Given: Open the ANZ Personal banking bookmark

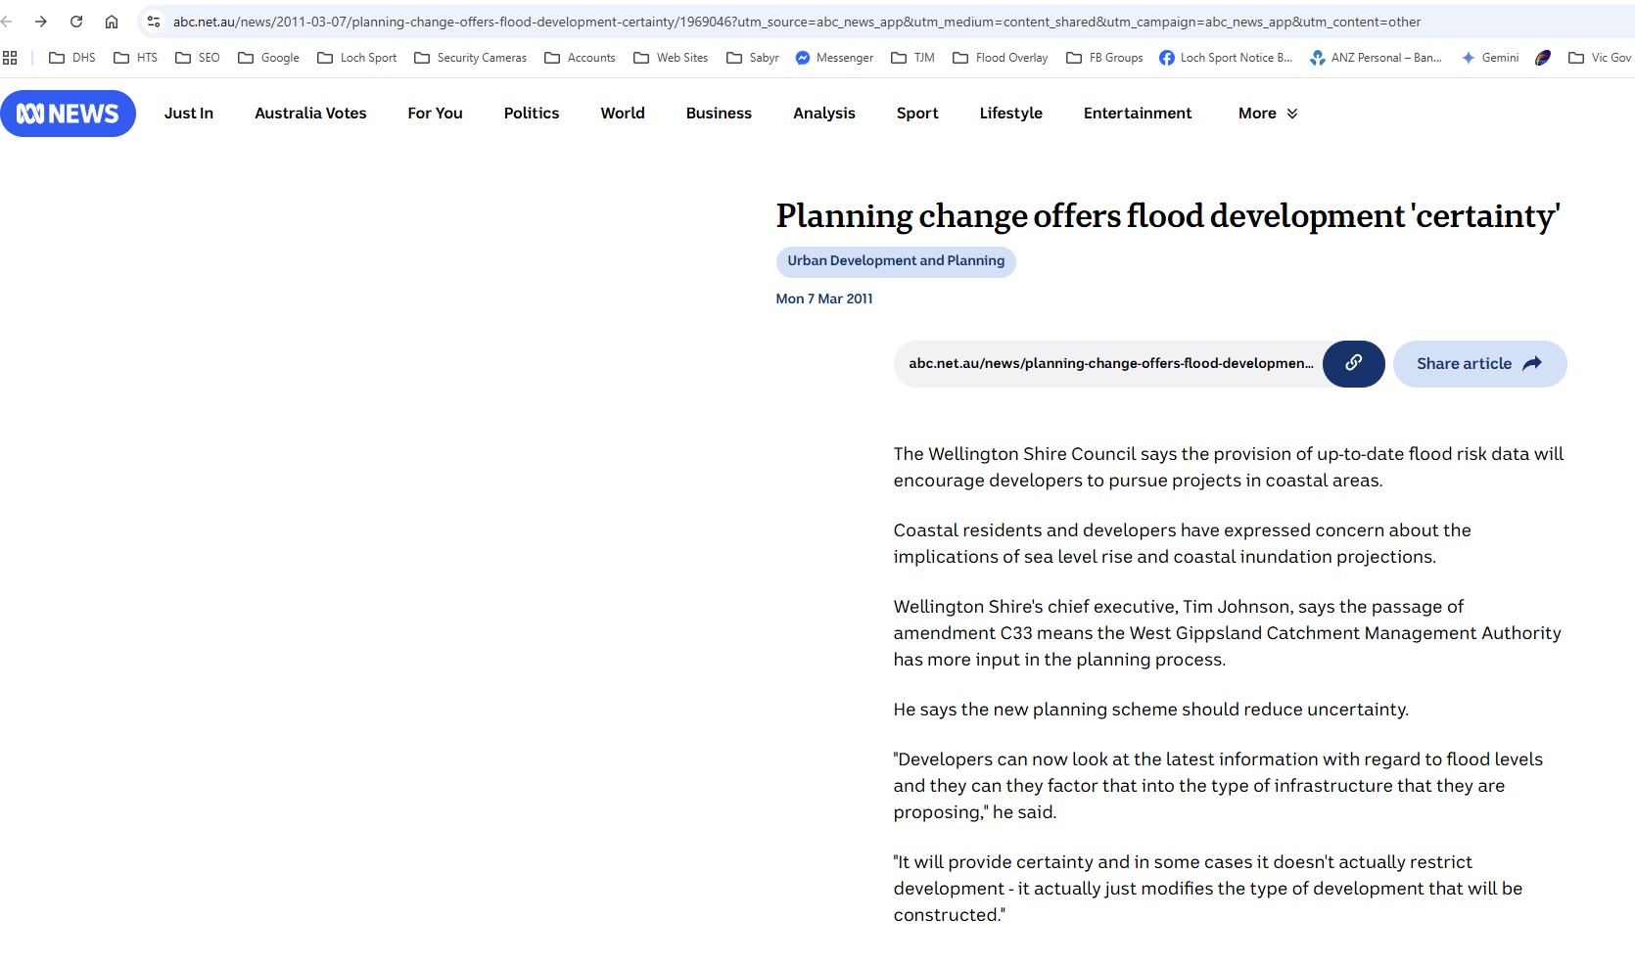Looking at the screenshot, I should [x=1376, y=58].
